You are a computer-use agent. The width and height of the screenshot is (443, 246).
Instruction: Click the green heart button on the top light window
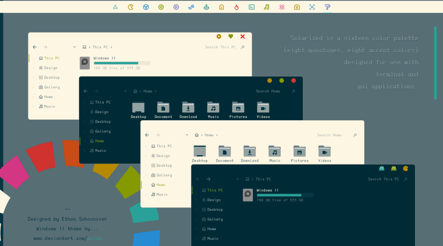coord(231,36)
